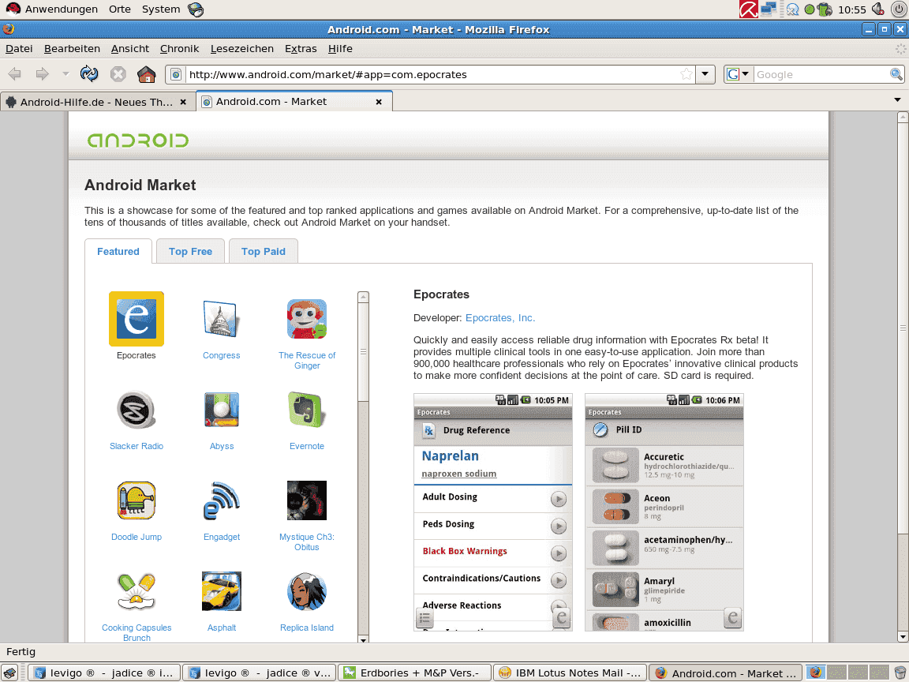909x682 pixels.
Task: Open the Anwendungen panel menu
Action: [61, 9]
